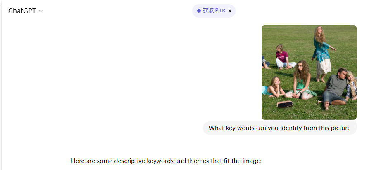Click the response line starting "Here are some"
This screenshot has width=369, height=170.
pyautogui.click(x=166, y=161)
